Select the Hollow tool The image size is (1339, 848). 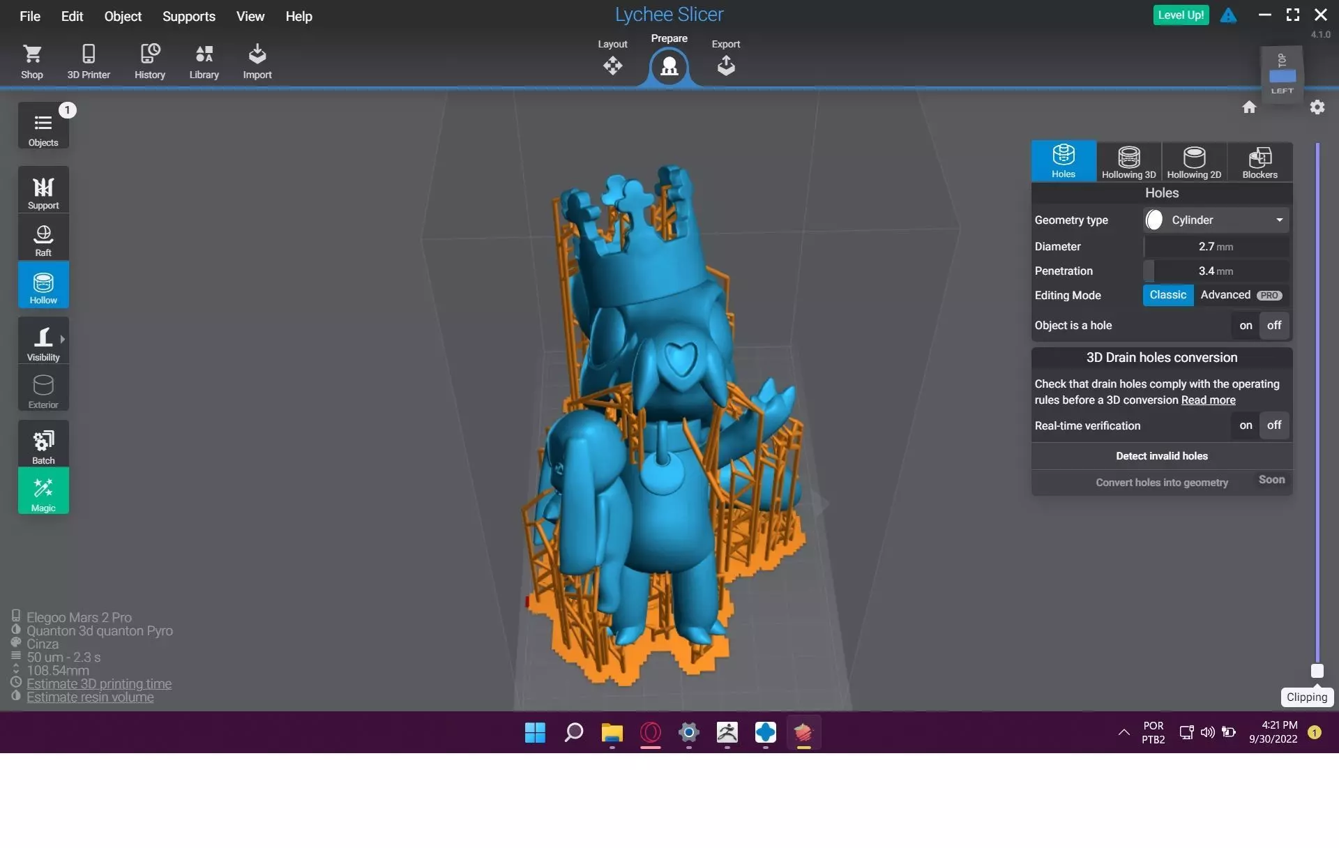click(43, 285)
